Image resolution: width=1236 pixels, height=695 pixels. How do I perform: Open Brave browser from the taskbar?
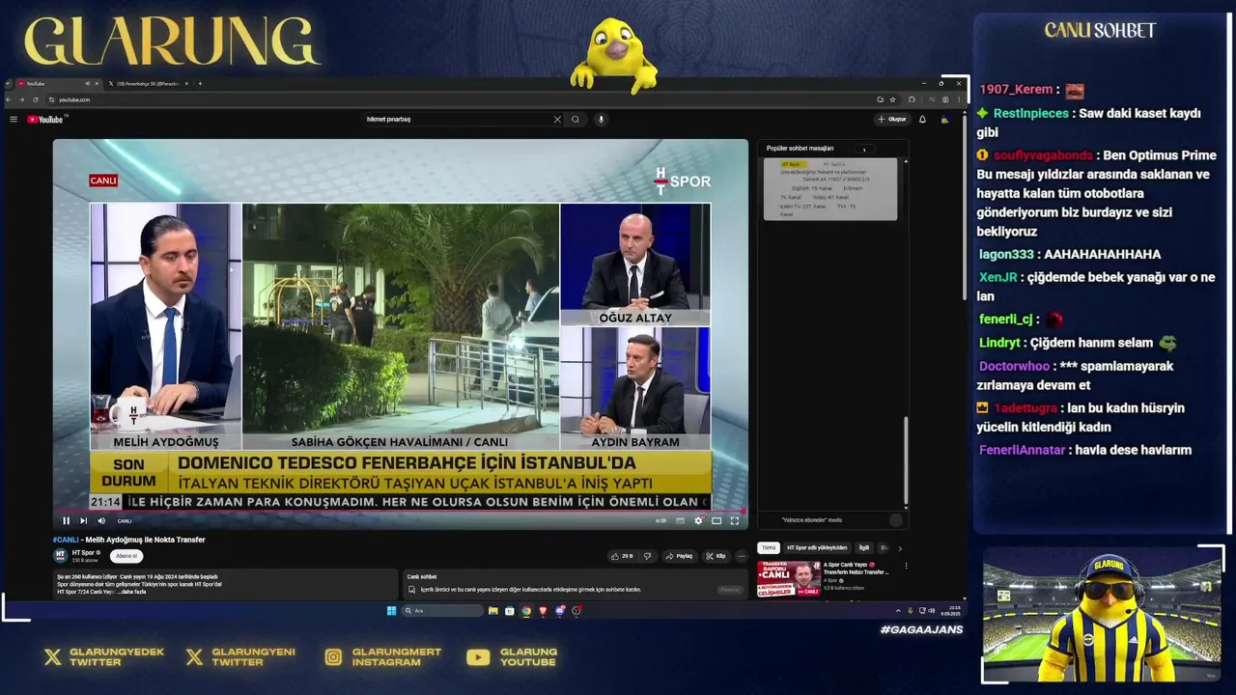[543, 611]
